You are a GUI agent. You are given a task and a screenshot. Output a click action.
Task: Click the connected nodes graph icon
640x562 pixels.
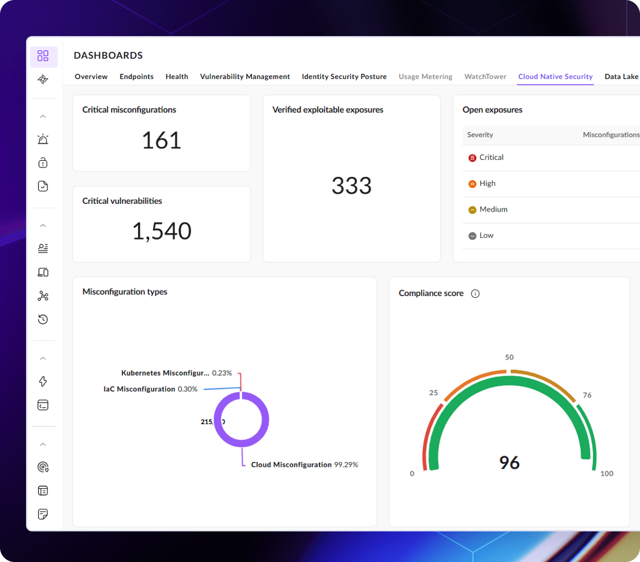click(x=43, y=296)
